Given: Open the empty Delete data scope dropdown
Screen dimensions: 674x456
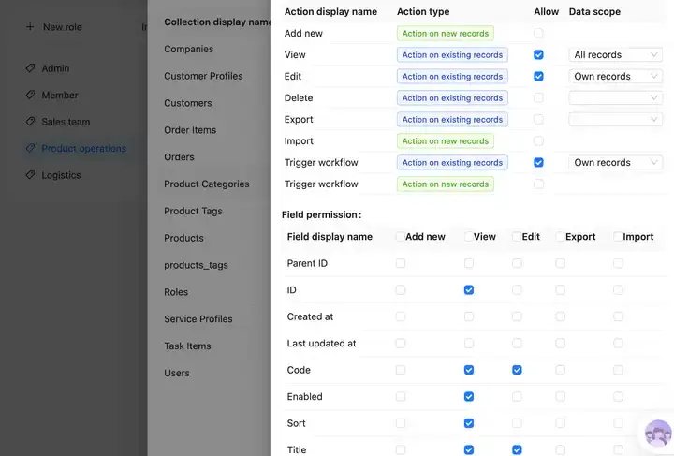Looking at the screenshot, I should pos(615,97).
